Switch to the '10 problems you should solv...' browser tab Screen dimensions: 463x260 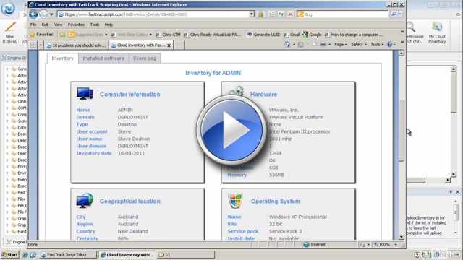point(77,45)
